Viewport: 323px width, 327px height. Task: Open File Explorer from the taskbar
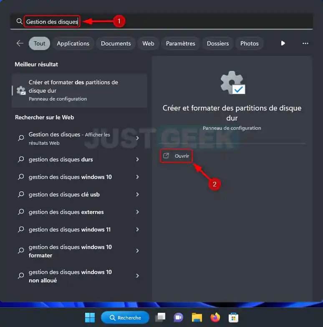[197, 318]
